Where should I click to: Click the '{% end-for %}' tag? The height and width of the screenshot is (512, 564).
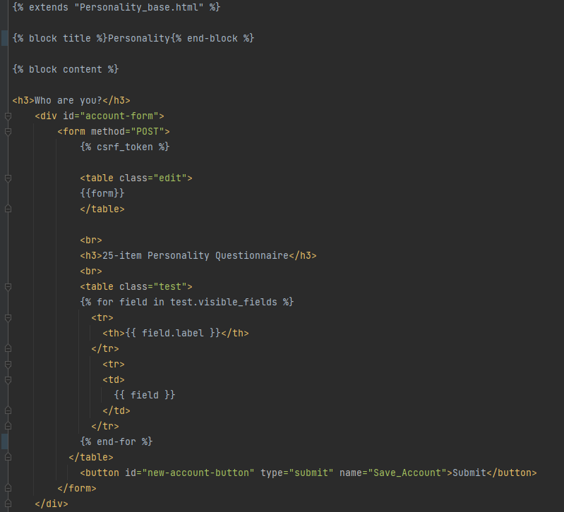[116, 441]
